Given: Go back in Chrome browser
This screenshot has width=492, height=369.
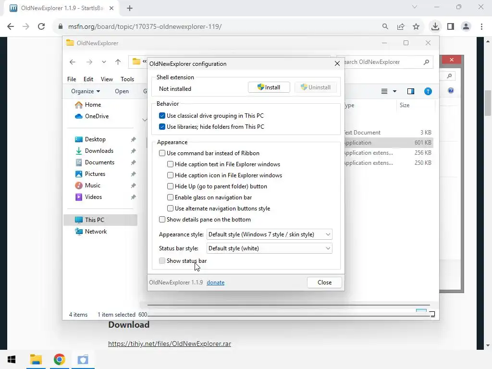Looking at the screenshot, I should 11,27.
